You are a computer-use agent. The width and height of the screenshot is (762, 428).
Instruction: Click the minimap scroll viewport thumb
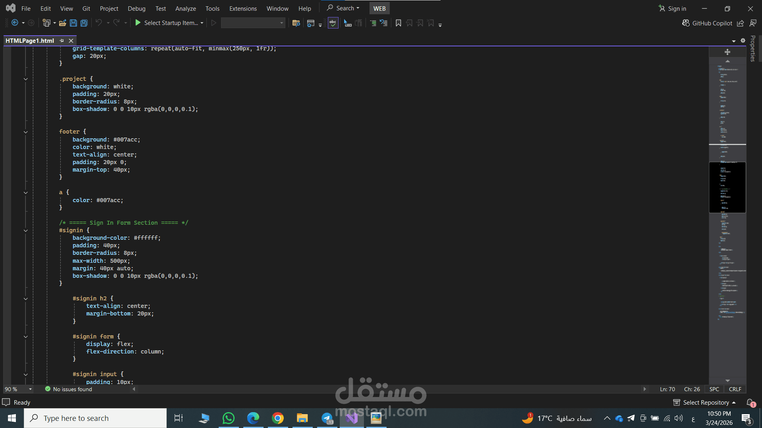(727, 187)
